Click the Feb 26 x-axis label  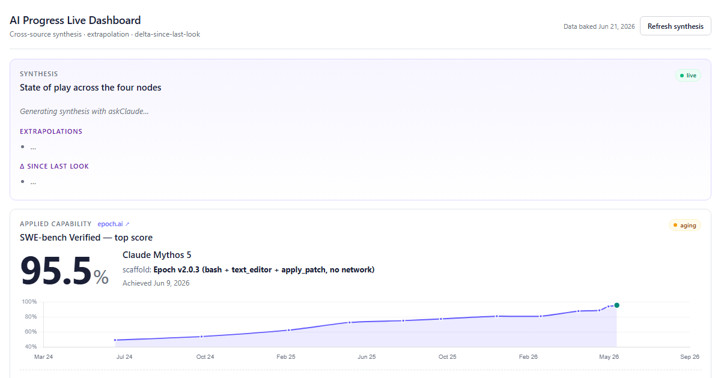coord(528,357)
